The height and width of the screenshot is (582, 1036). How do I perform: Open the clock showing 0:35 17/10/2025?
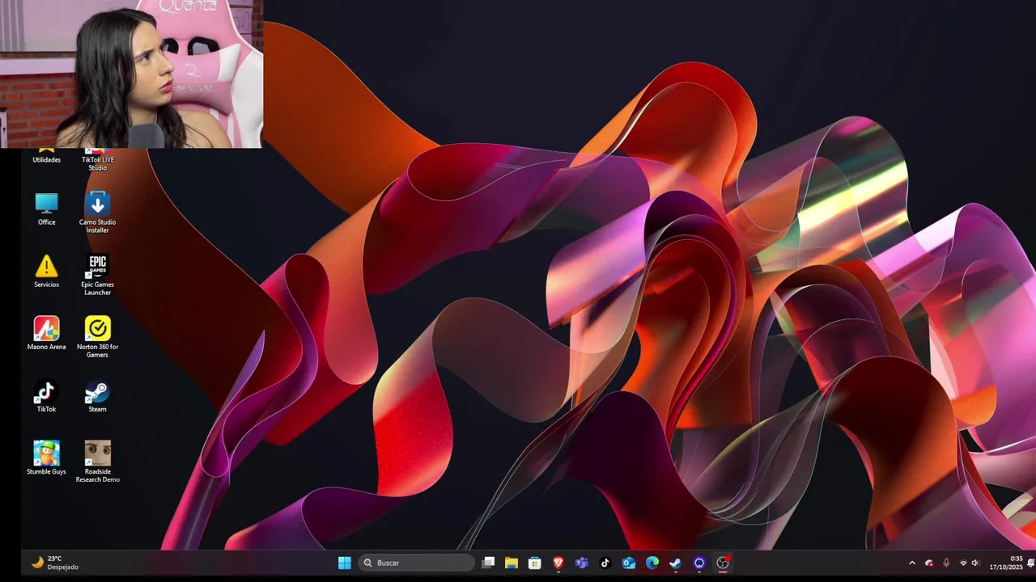point(1006,563)
